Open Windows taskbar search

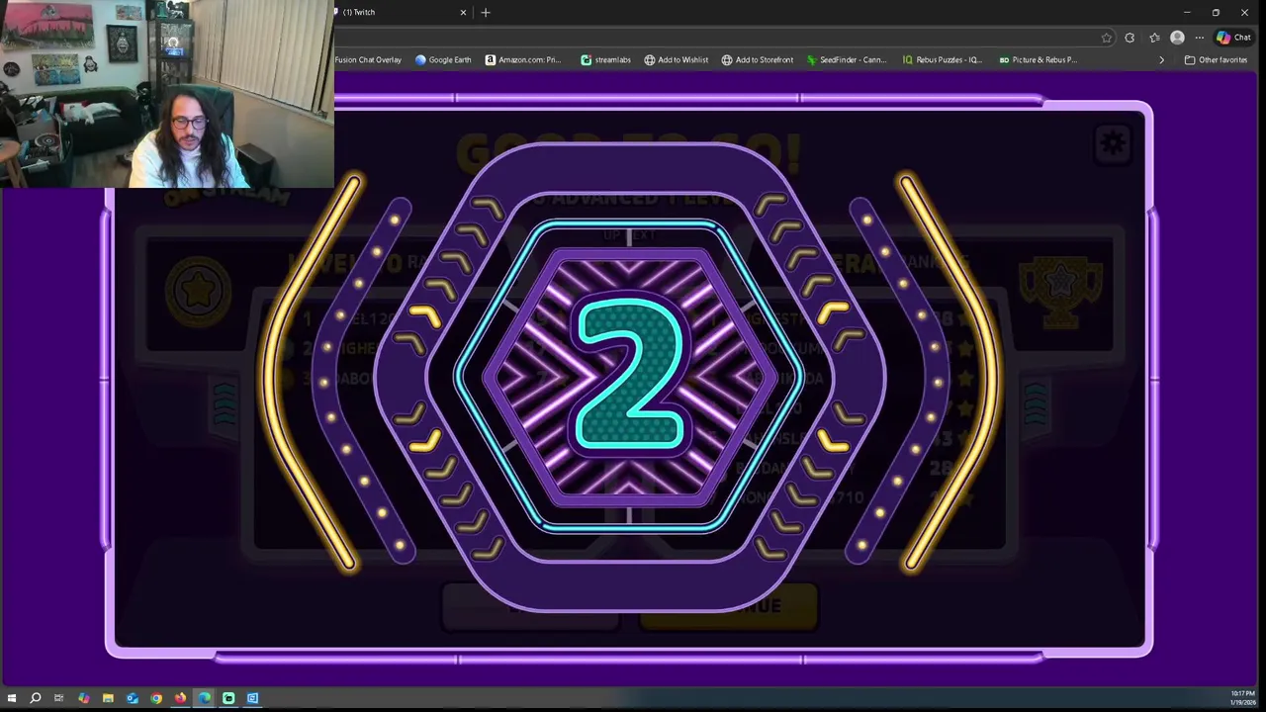coord(35,698)
